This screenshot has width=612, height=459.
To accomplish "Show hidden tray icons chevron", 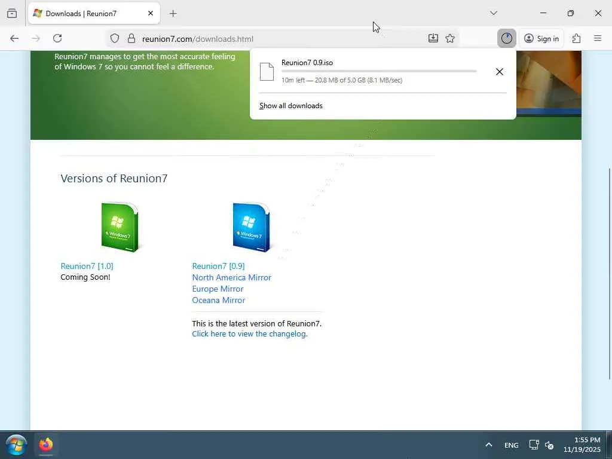I will [x=489, y=445].
